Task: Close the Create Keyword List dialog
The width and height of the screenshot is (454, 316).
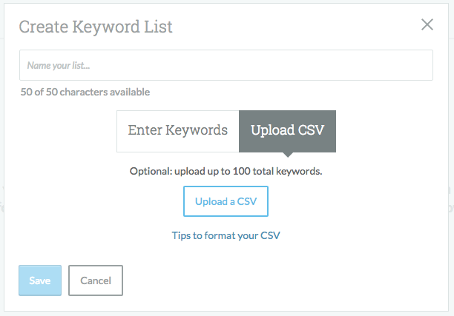Action: point(427,24)
